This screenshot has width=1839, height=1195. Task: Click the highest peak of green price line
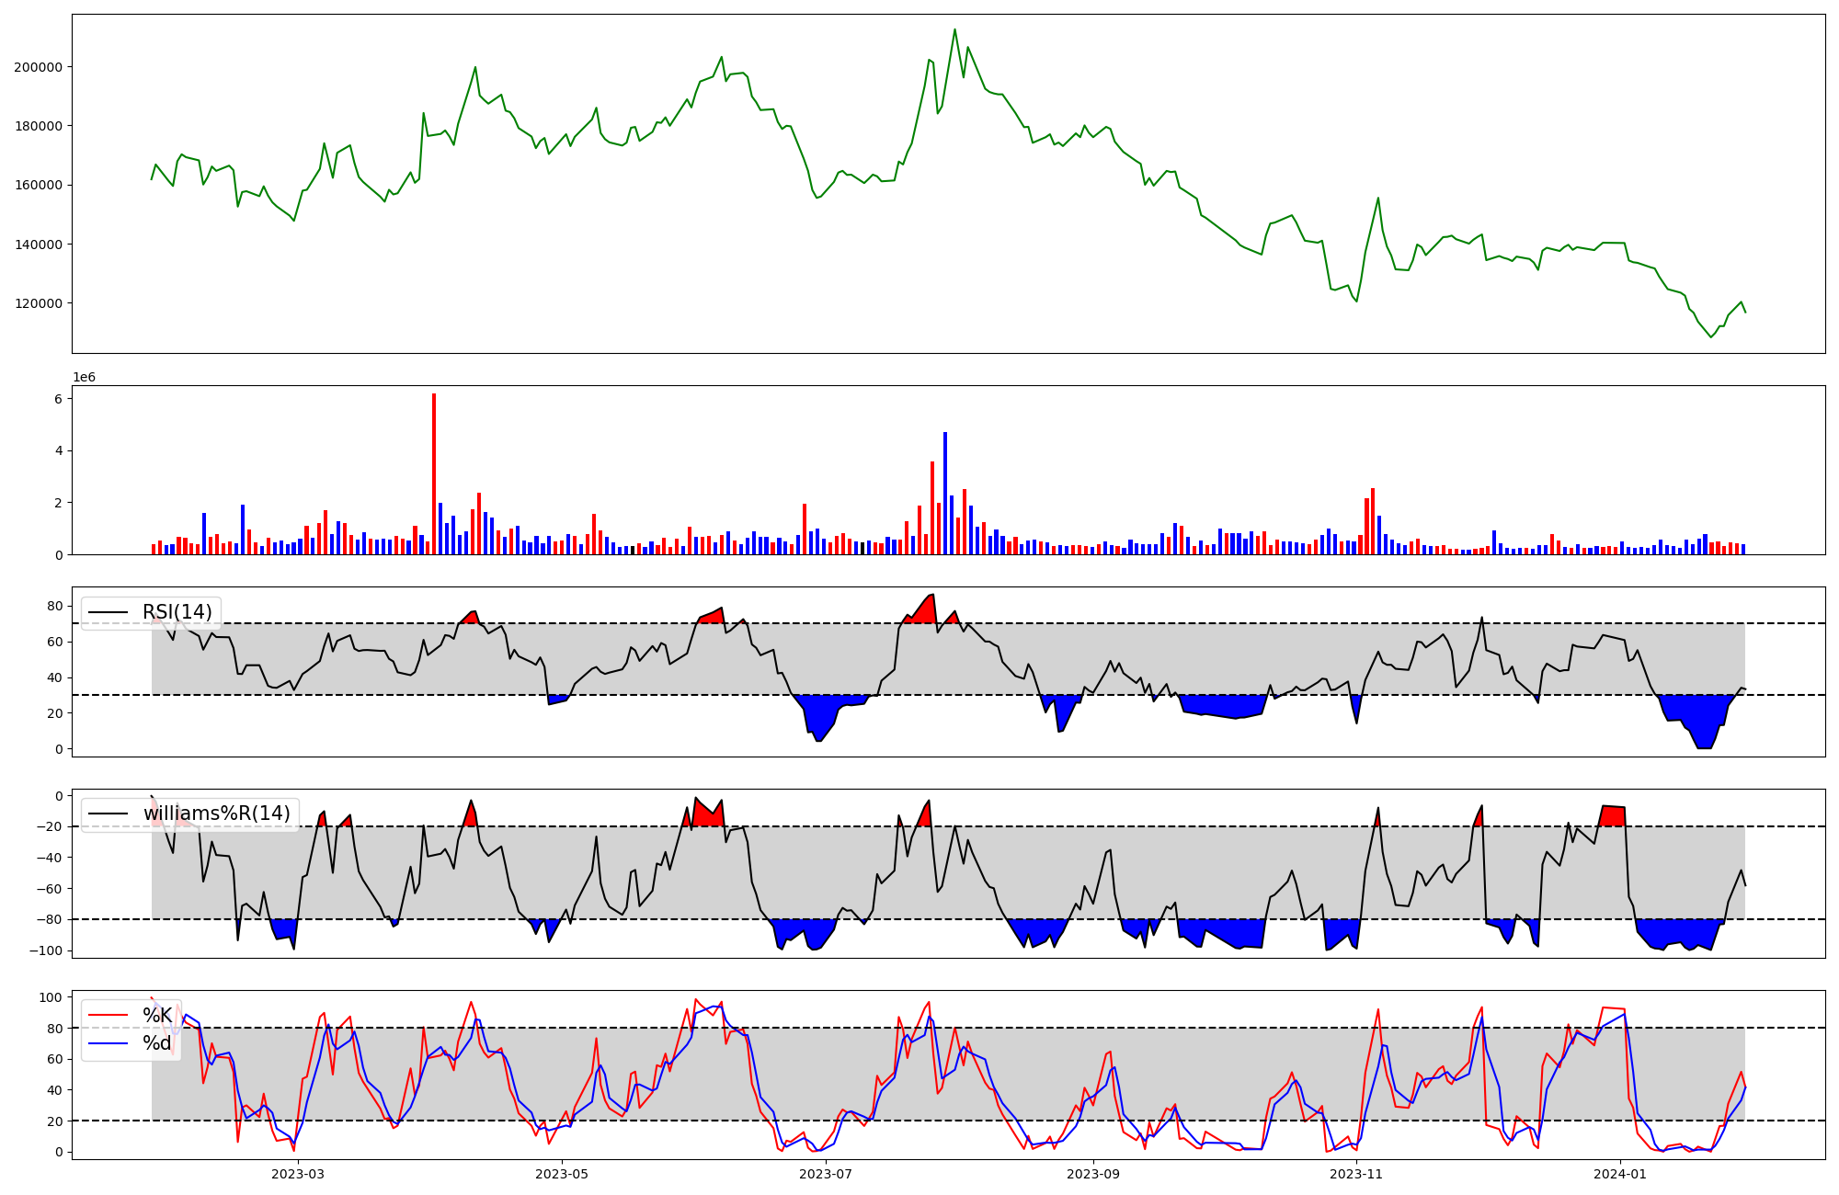[x=954, y=30]
